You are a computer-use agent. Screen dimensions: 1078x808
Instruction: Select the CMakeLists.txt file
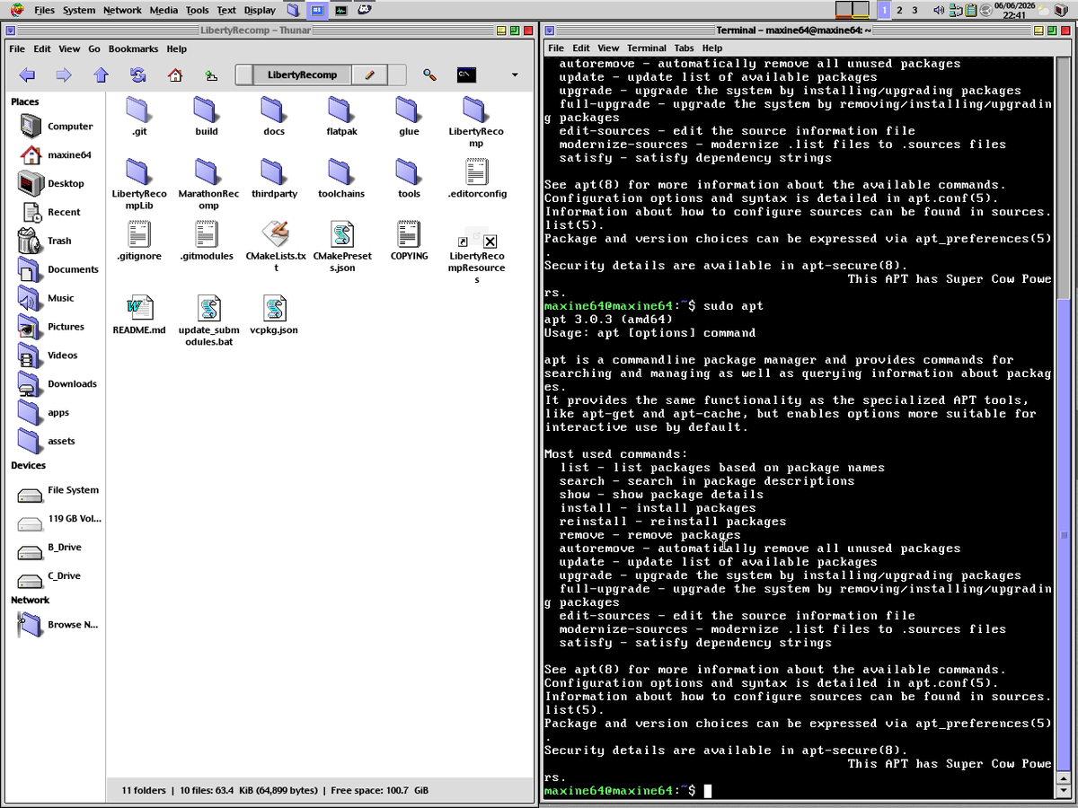(274, 246)
